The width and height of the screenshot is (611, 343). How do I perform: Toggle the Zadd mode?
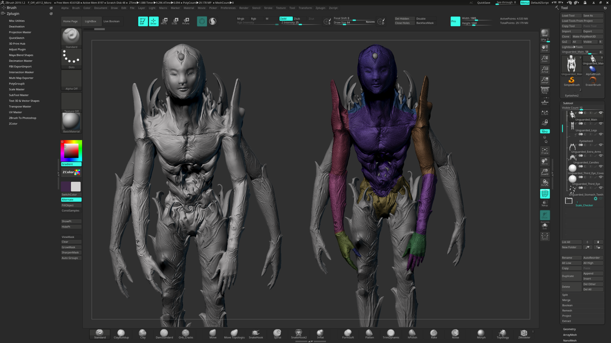pyautogui.click(x=286, y=18)
